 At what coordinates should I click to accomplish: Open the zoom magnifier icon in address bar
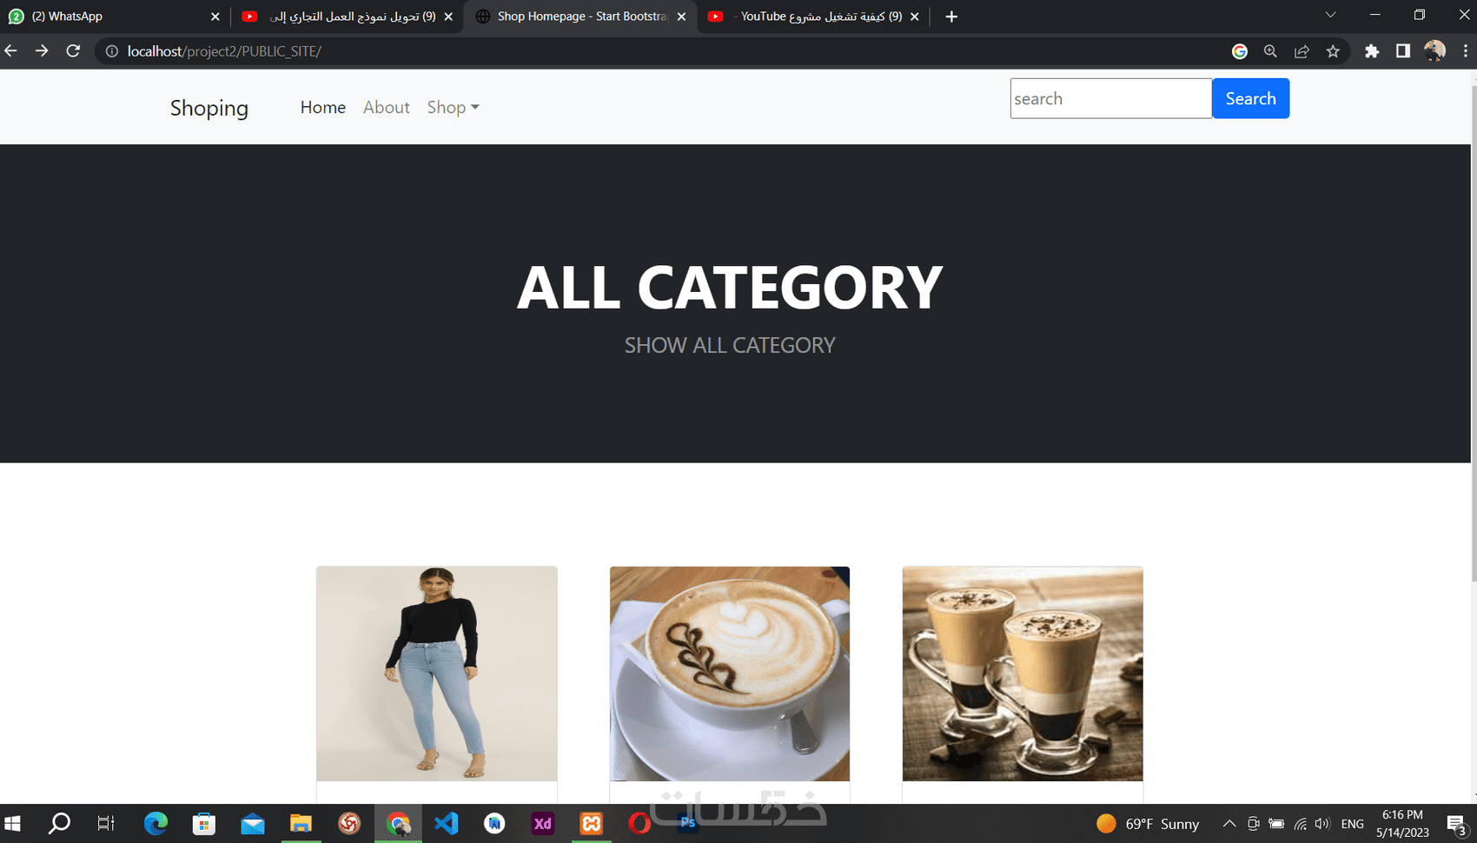click(1270, 51)
